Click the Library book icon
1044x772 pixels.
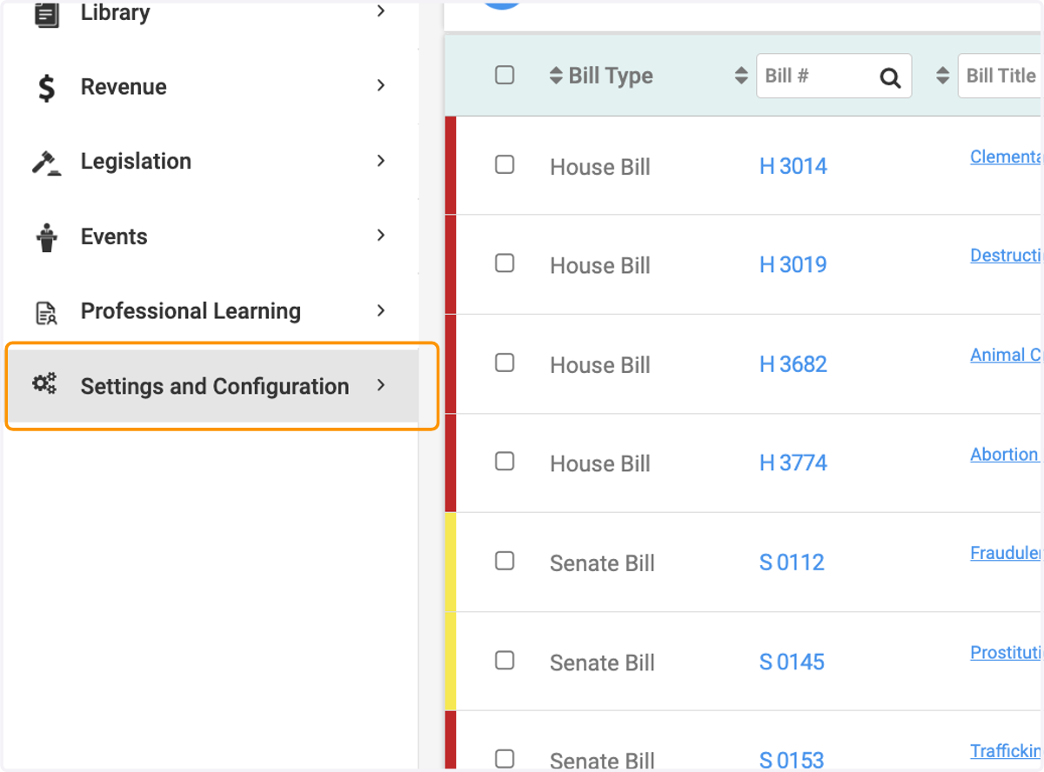[47, 15]
